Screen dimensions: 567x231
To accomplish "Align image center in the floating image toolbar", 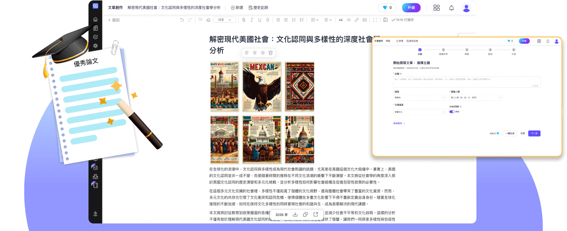I will [254, 53].
